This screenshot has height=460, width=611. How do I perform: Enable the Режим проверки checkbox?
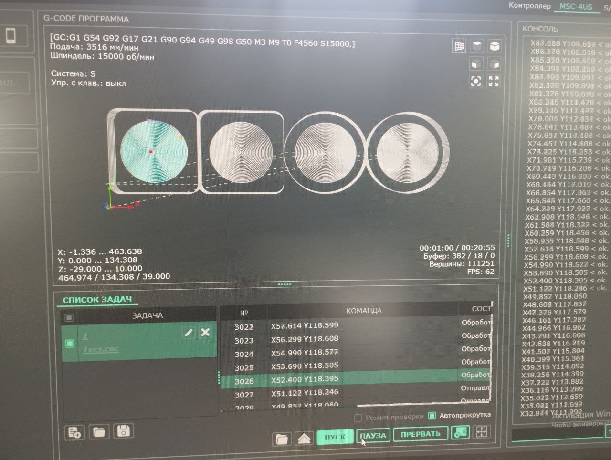point(358,418)
